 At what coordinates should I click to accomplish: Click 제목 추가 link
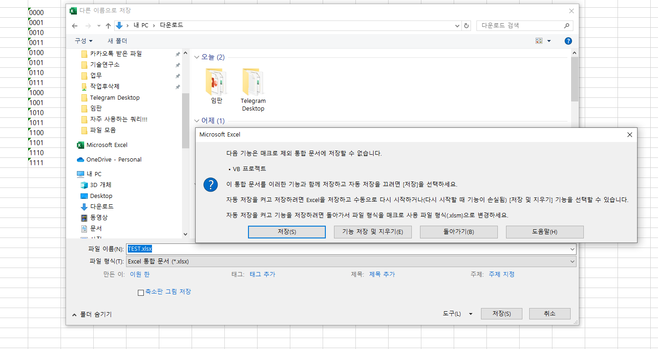[382, 274]
